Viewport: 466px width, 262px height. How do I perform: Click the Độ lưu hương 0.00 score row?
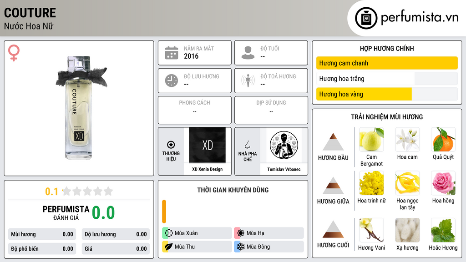[x=116, y=234]
